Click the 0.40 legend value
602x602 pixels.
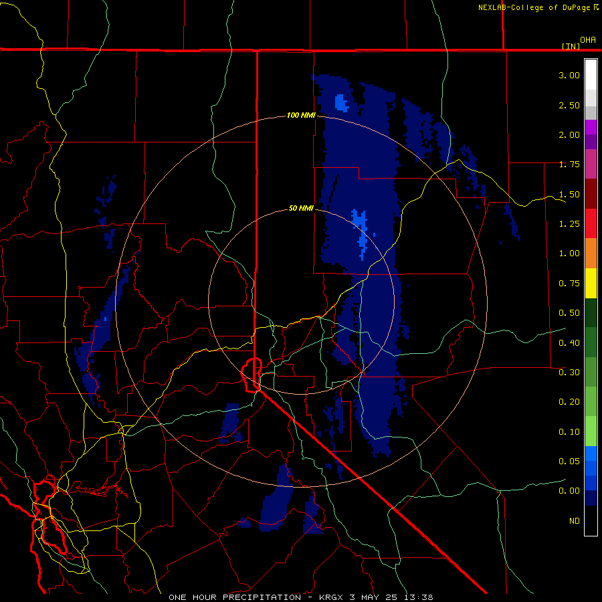[569, 343]
